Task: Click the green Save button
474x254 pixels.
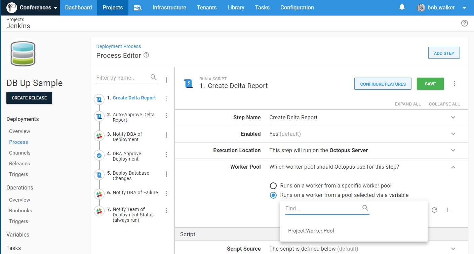Action: tap(430, 84)
